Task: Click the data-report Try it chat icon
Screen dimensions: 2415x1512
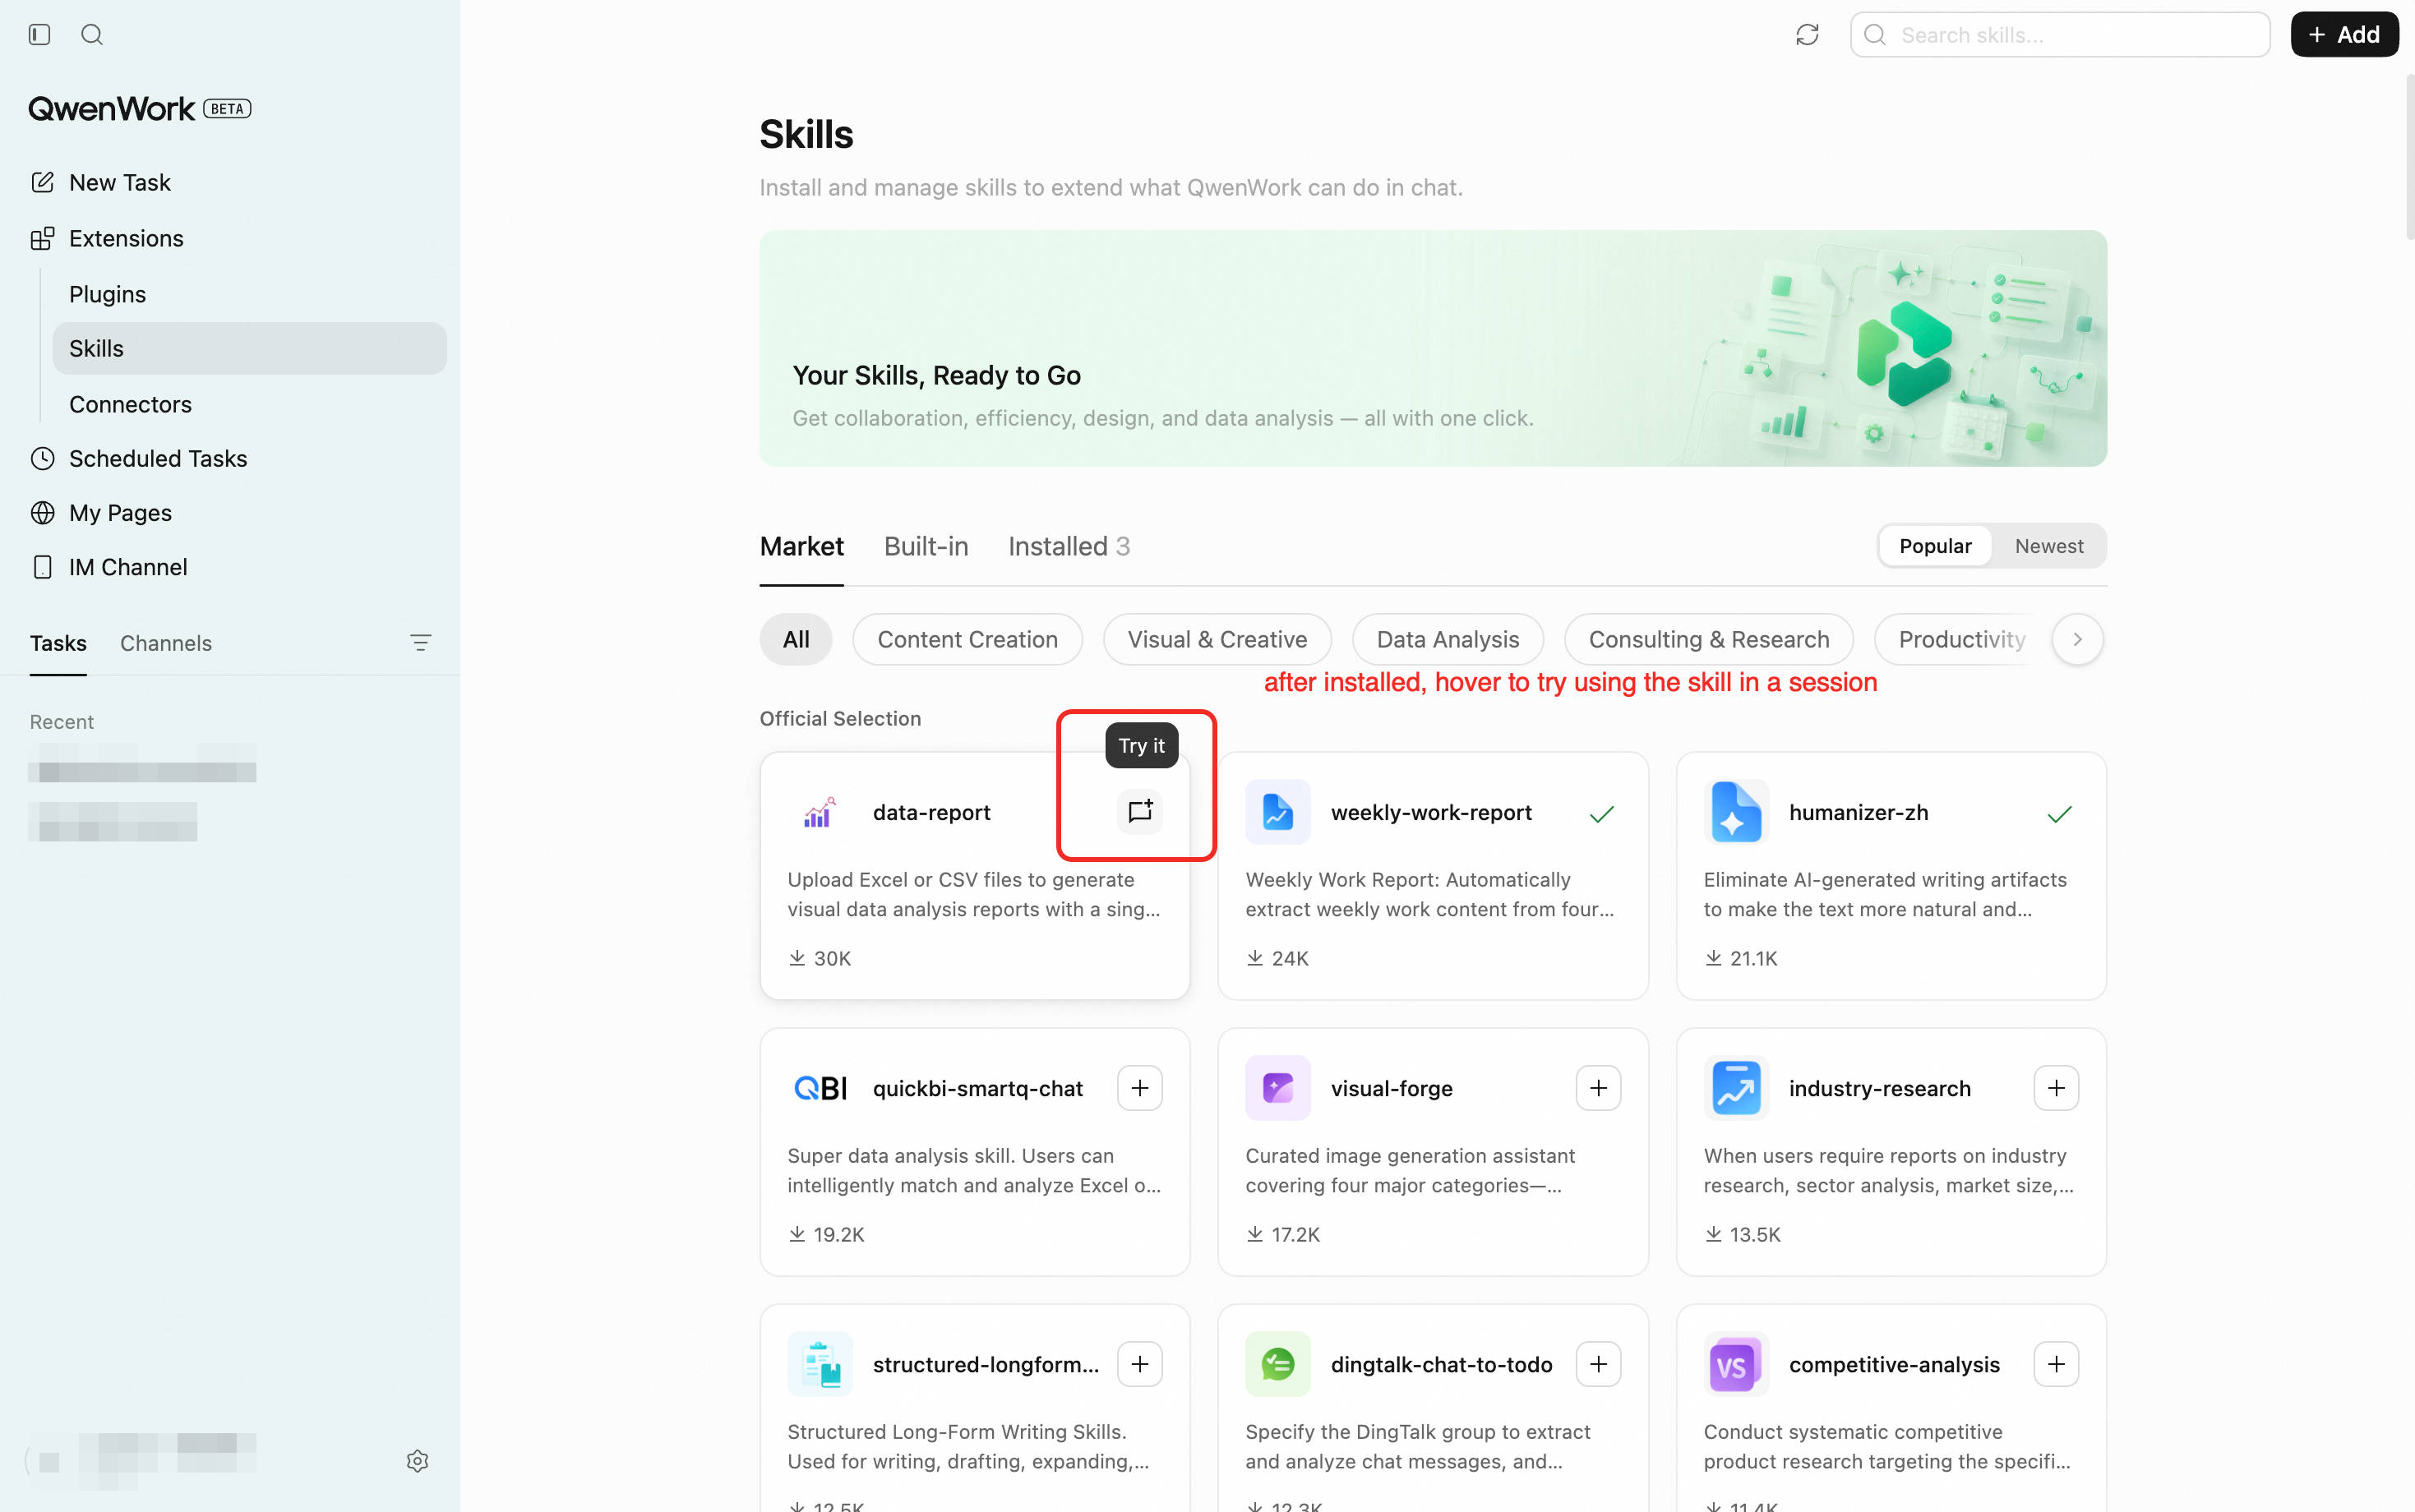Action: tap(1140, 811)
